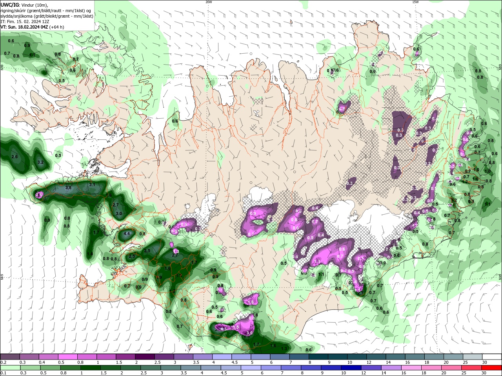Select the deep blue swatch between 10 and 12
502x376 pixels.
coord(351,368)
